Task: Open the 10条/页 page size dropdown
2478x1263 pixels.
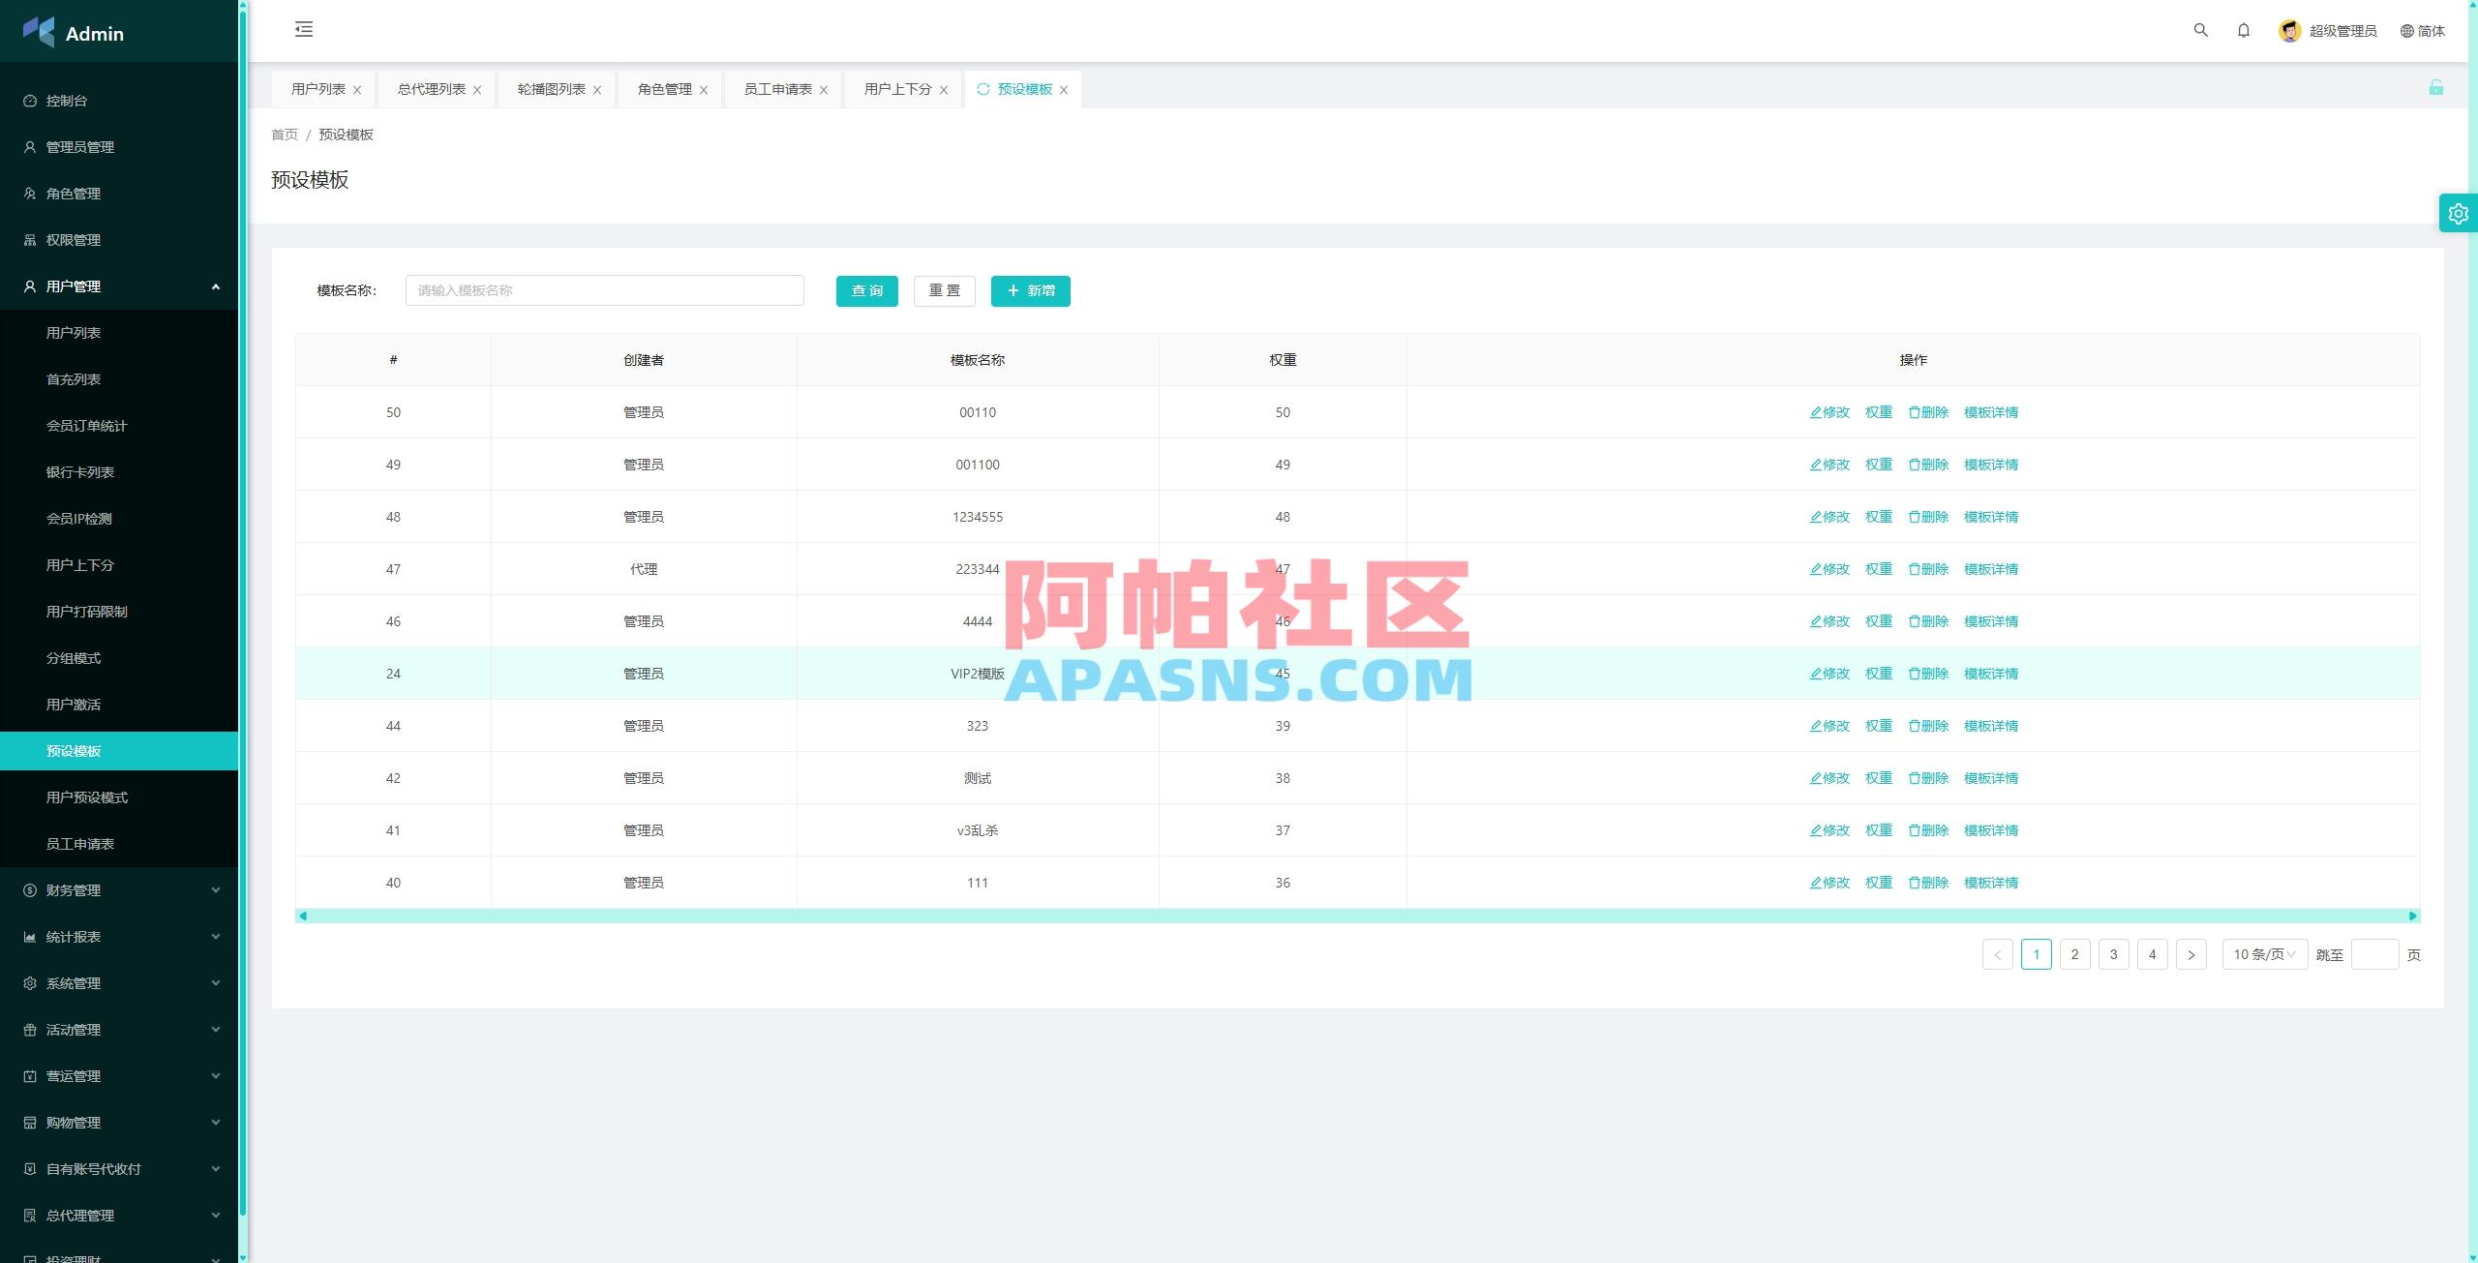Action: [2263, 954]
